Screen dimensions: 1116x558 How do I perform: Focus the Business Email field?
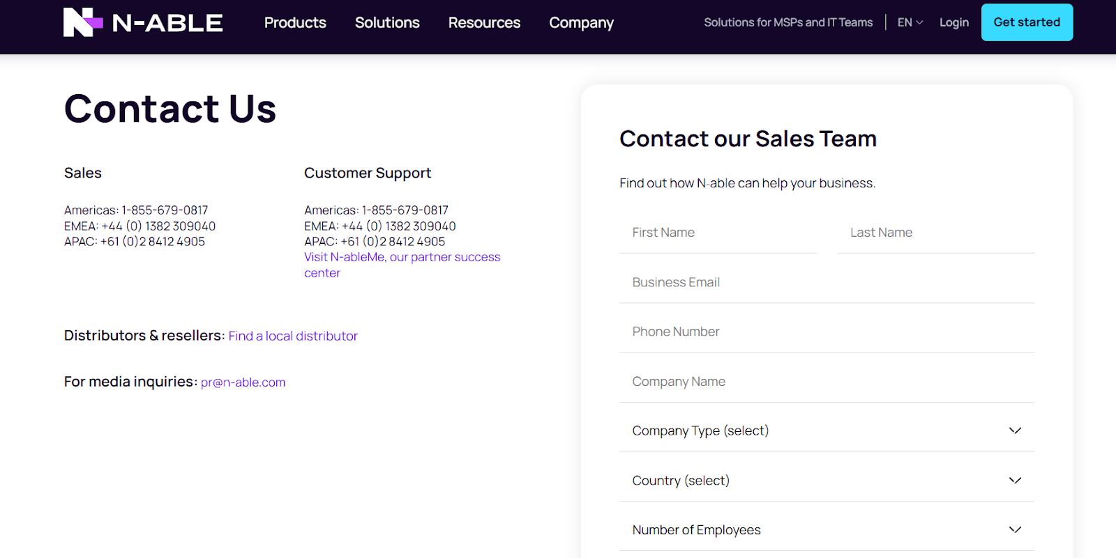coord(827,282)
